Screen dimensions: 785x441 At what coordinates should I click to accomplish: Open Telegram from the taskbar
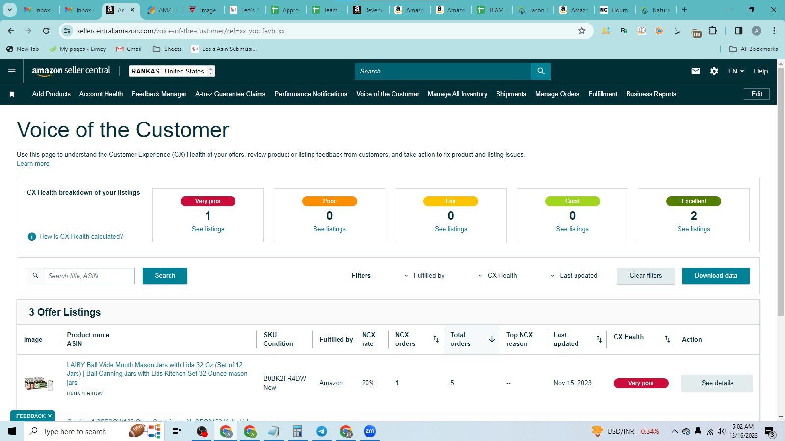[322, 431]
